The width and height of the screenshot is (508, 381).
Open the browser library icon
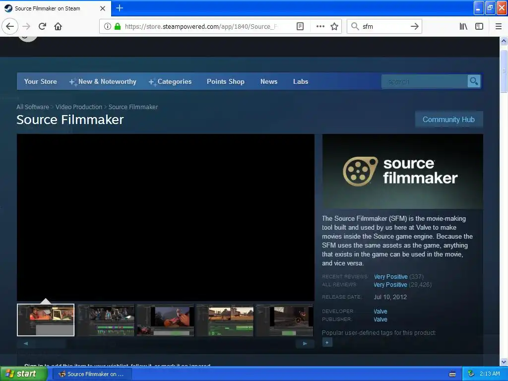(463, 26)
